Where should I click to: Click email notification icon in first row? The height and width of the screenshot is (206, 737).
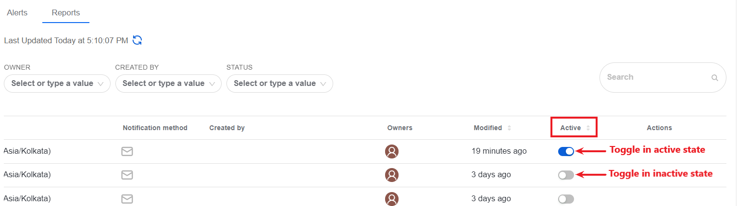(127, 152)
